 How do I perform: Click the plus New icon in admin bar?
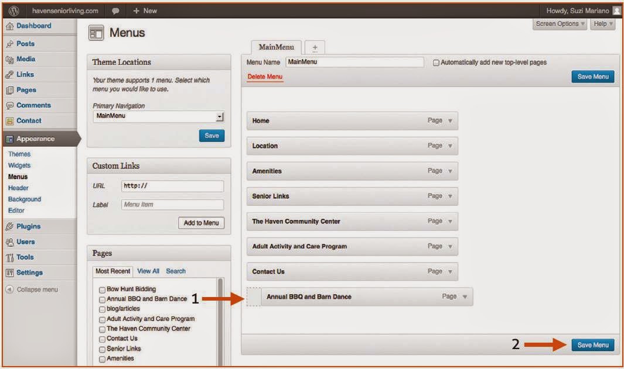click(x=136, y=11)
